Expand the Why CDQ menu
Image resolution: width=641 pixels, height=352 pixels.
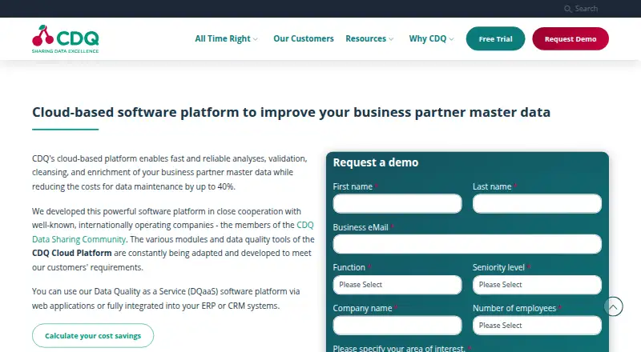(x=431, y=38)
